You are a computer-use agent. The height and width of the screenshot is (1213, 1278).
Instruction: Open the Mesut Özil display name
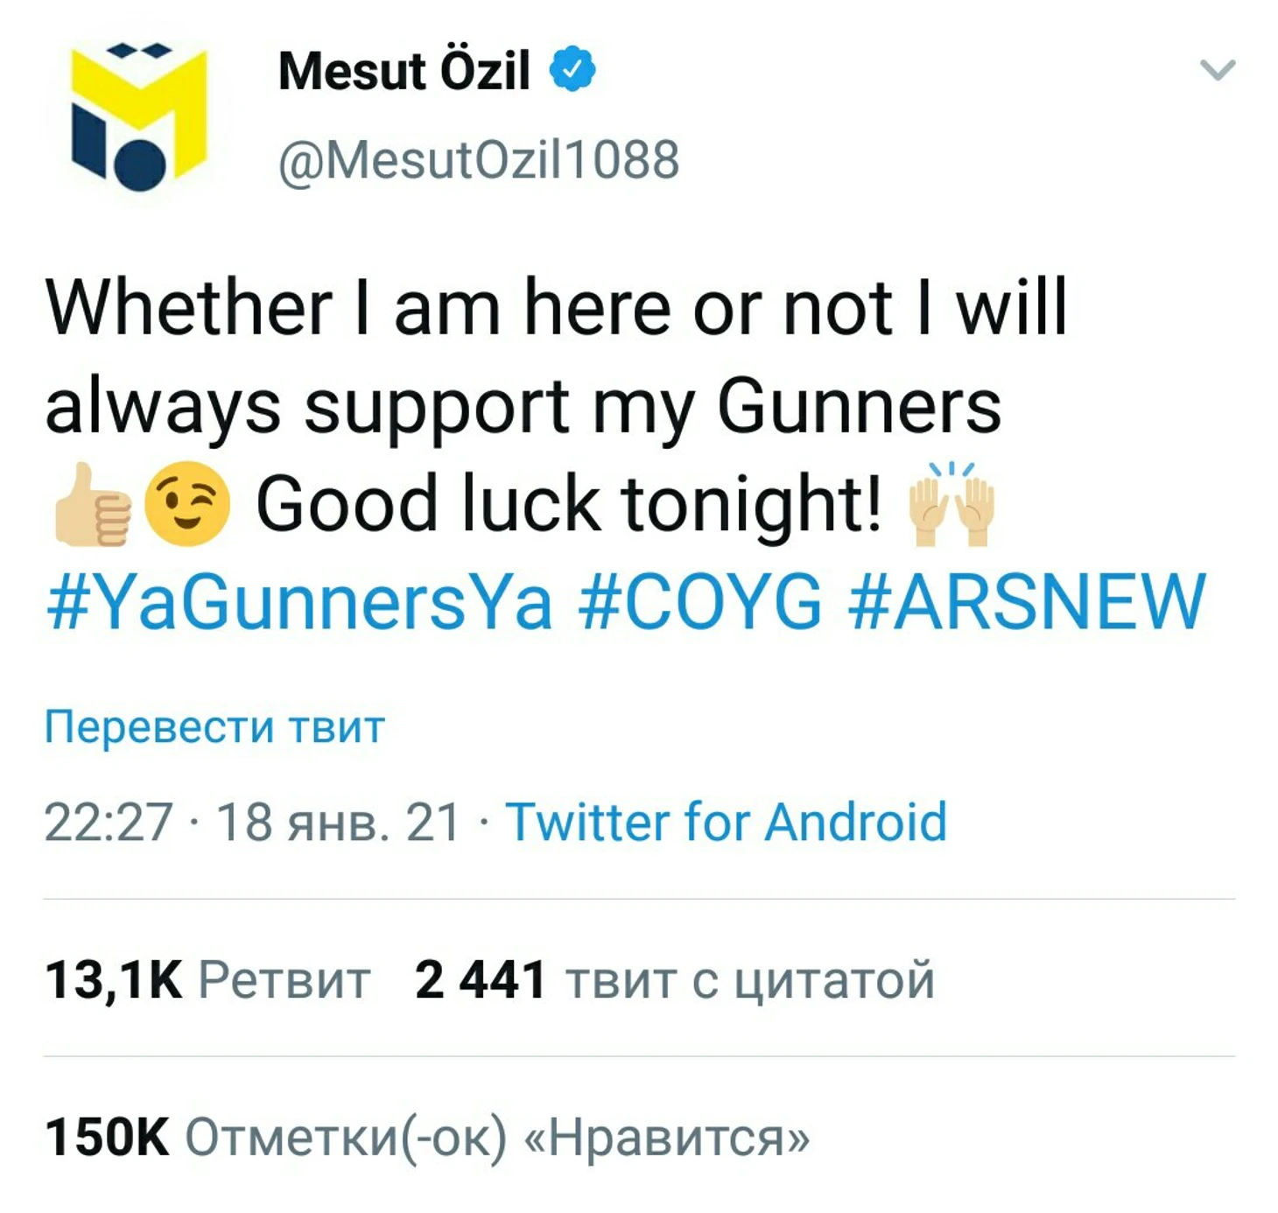tap(404, 70)
